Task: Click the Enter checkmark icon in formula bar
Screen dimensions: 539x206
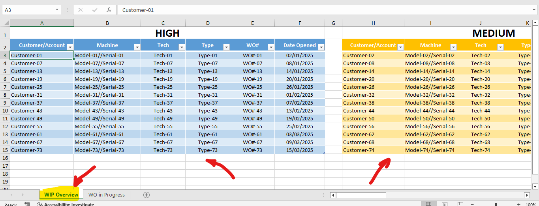Action: (x=95, y=10)
